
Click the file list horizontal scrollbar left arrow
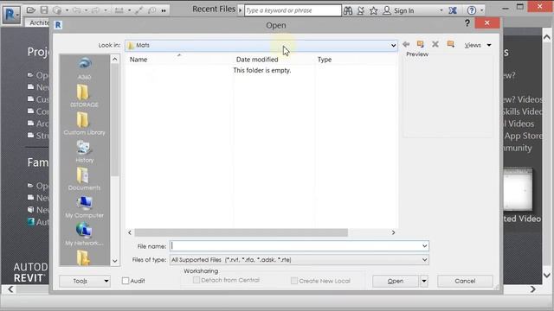tap(130, 232)
